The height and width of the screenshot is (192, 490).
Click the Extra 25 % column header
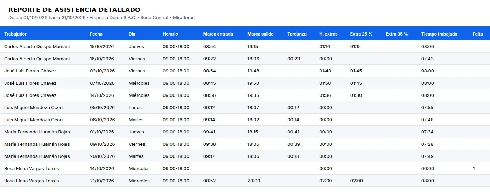[361, 34]
